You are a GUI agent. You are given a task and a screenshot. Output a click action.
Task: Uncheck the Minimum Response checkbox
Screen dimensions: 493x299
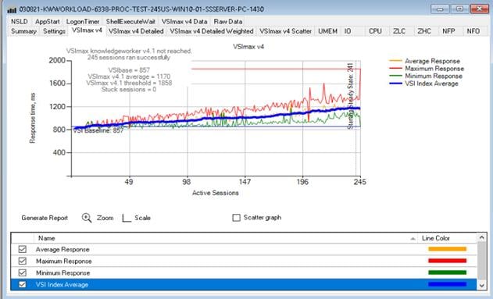pos(23,272)
